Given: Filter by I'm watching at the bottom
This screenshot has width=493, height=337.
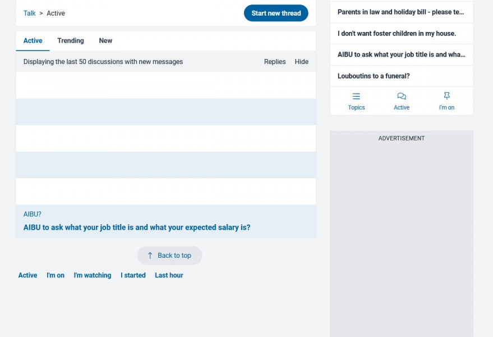Looking at the screenshot, I should coord(93,275).
